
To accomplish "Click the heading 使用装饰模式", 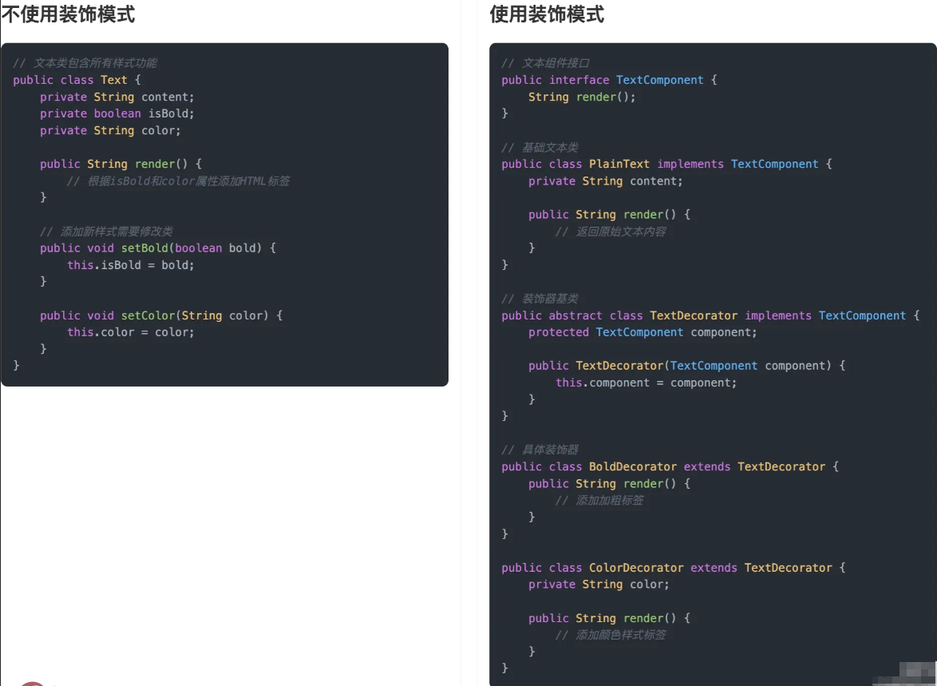I will point(547,14).
